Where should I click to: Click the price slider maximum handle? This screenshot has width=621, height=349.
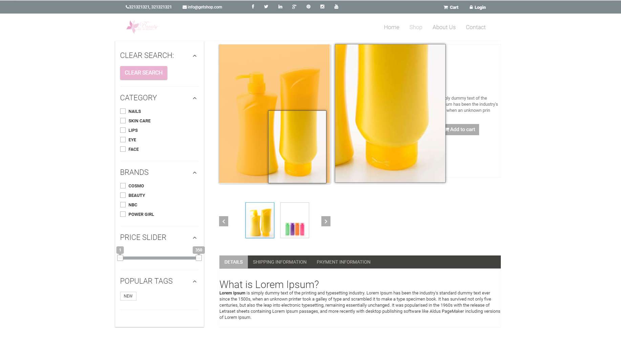click(x=199, y=258)
